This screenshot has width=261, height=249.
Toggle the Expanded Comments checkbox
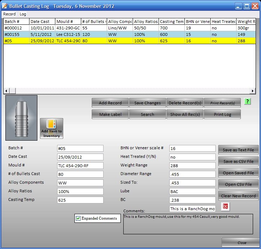tap(78, 218)
